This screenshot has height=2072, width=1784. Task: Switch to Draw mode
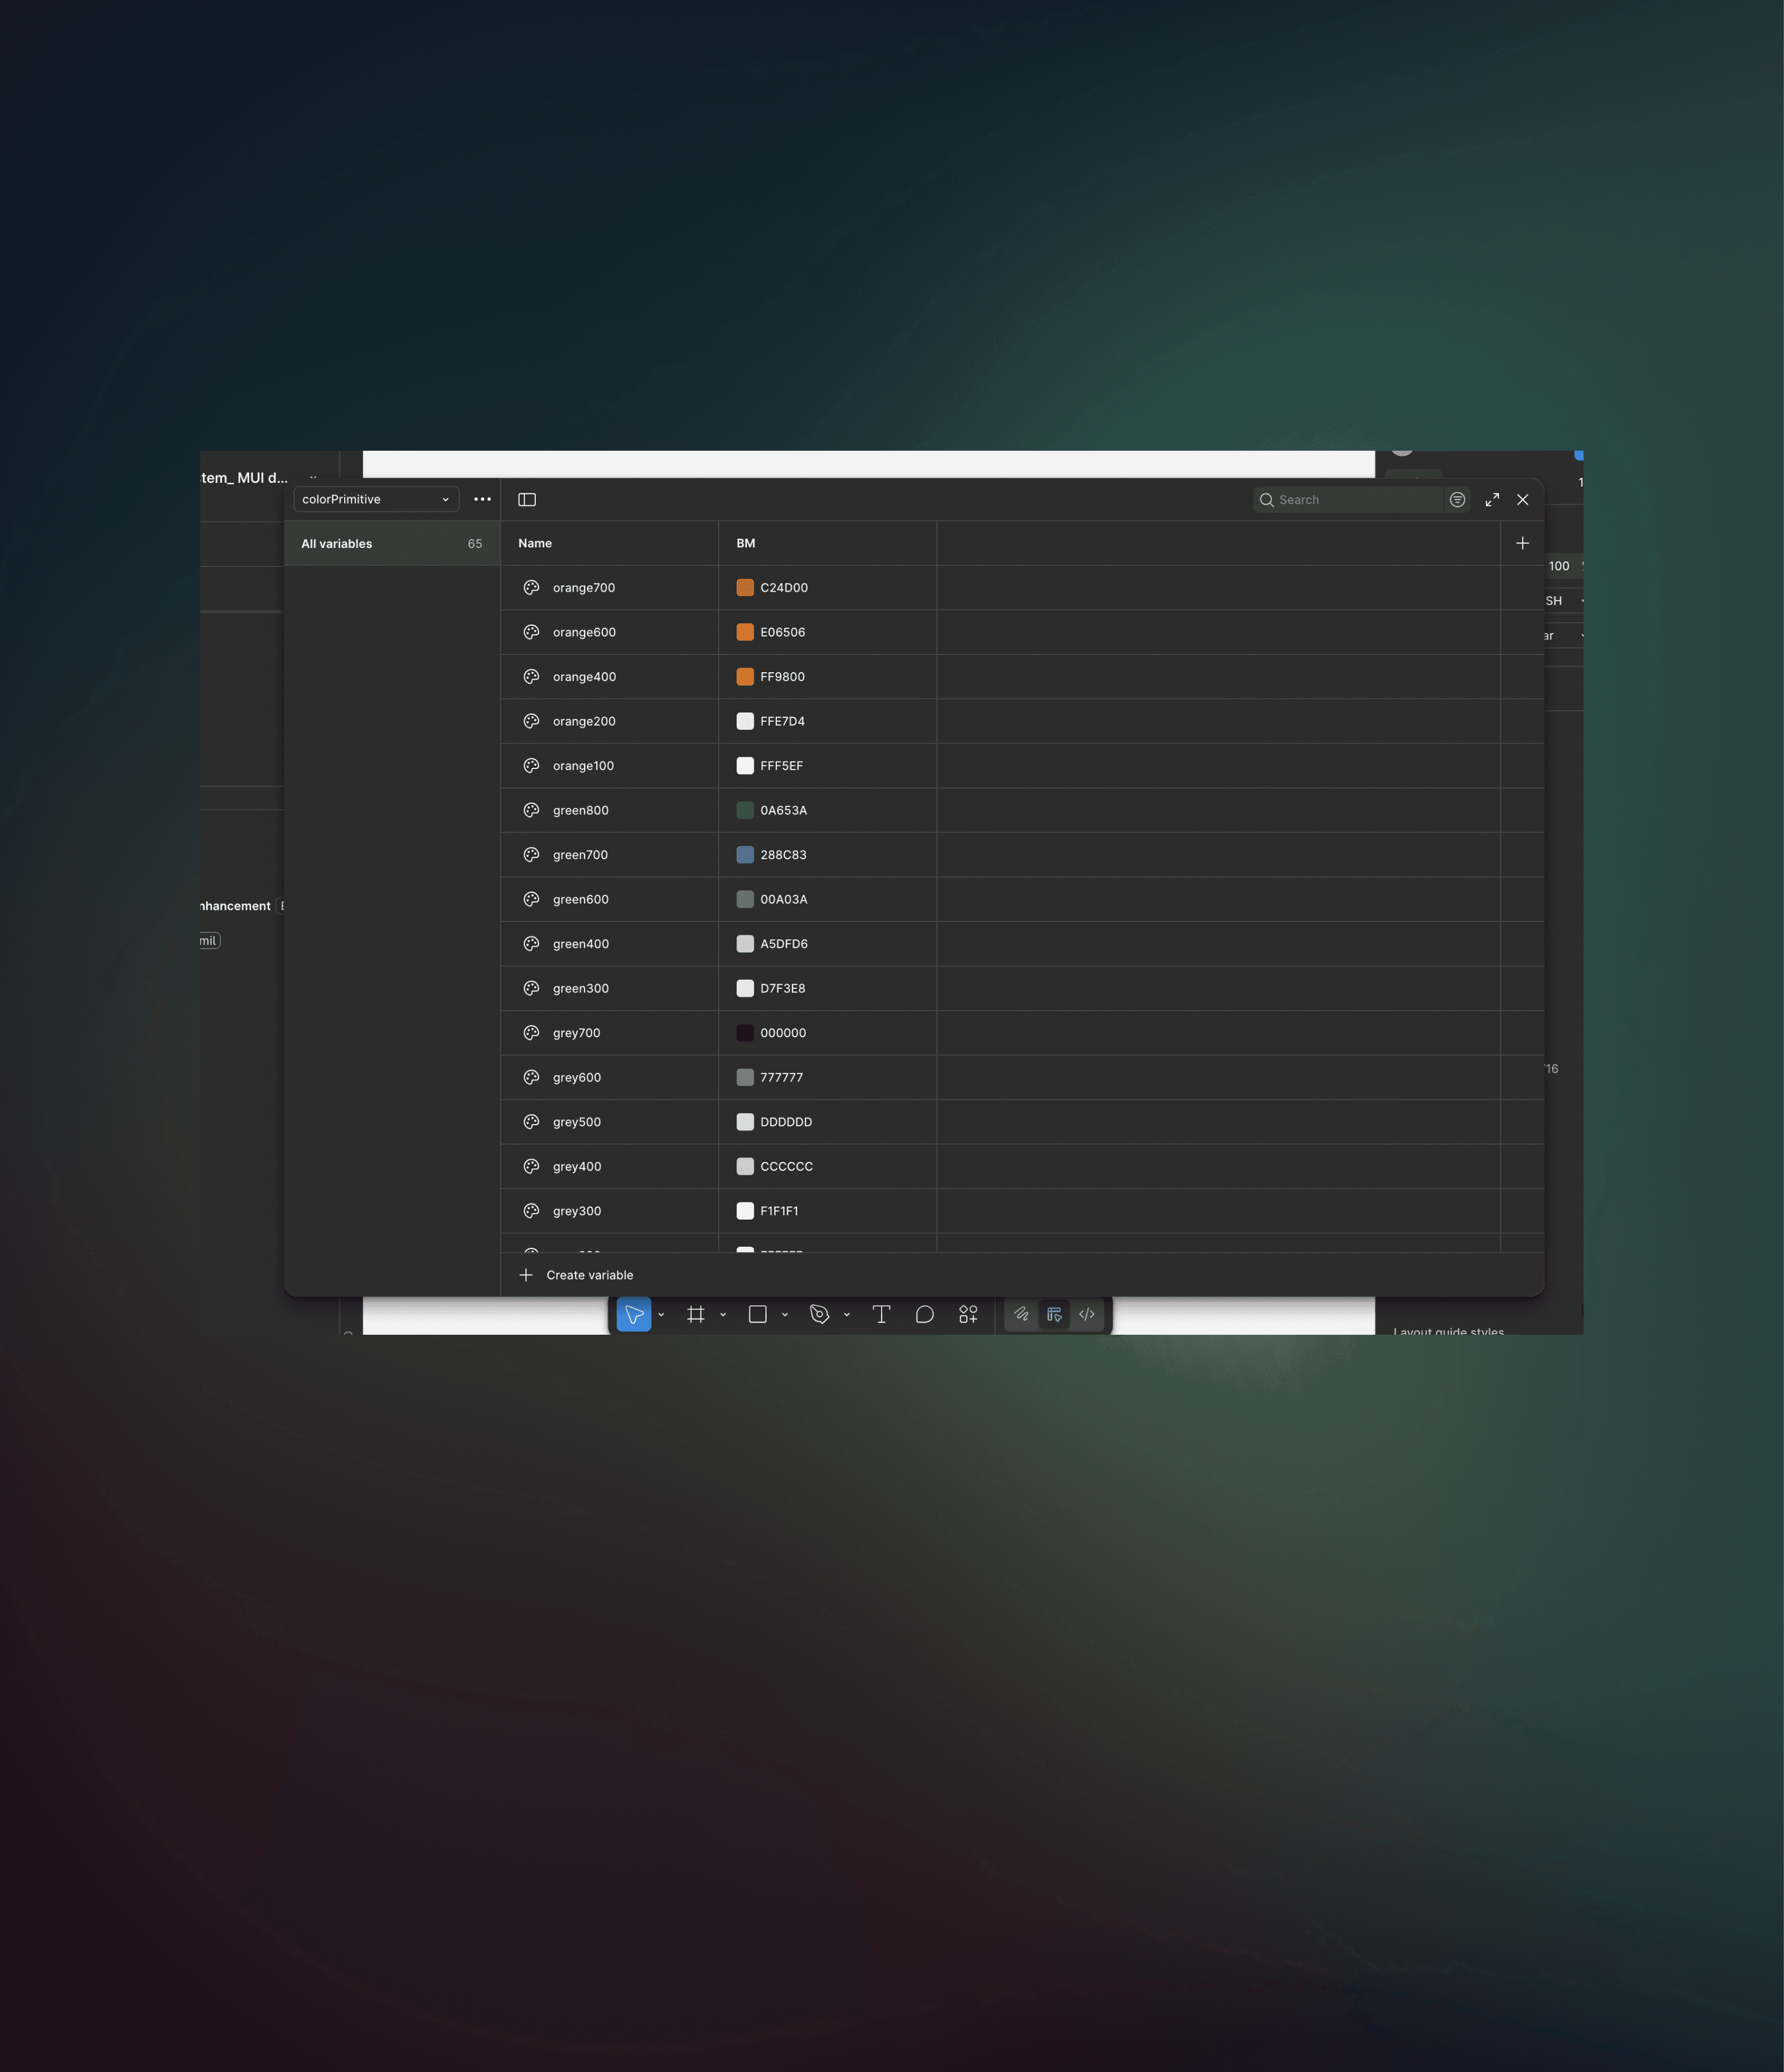pyautogui.click(x=1021, y=1314)
